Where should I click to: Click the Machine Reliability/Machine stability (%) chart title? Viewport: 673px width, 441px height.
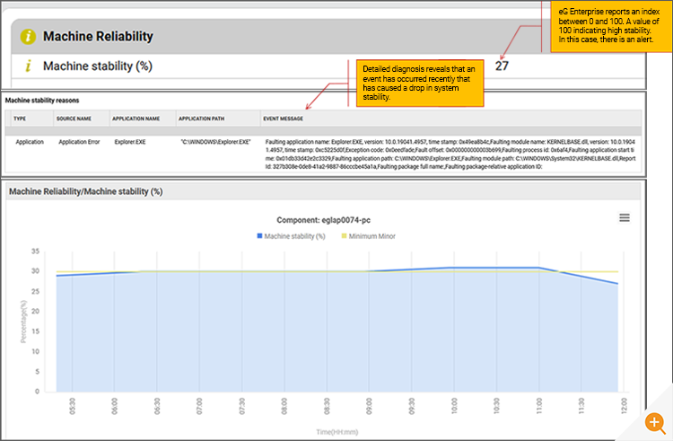[86, 191]
